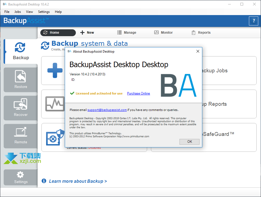Click the Reports tab clipboard icon
261x197 pixels.
(193, 33)
